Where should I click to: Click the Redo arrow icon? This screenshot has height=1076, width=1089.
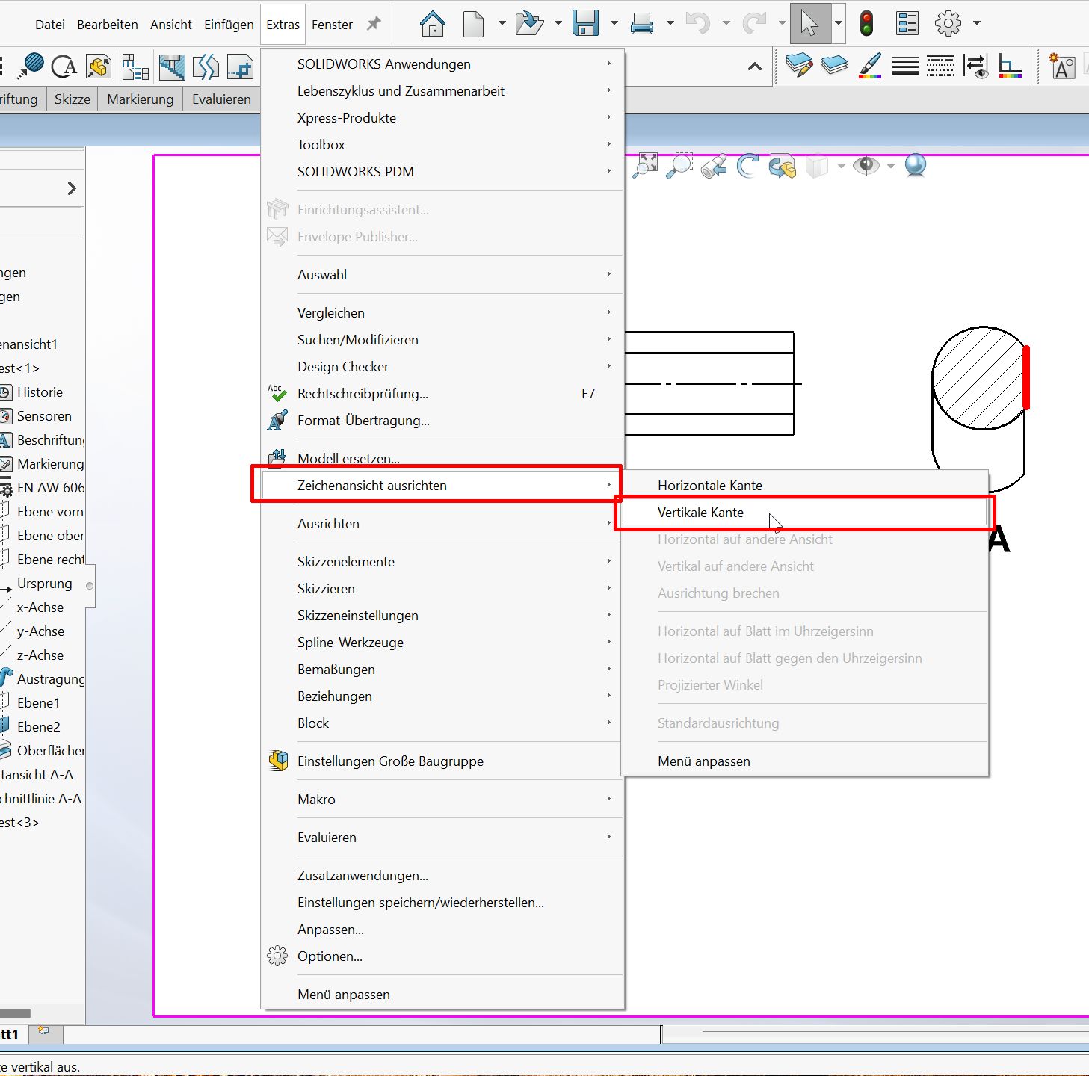click(x=754, y=24)
